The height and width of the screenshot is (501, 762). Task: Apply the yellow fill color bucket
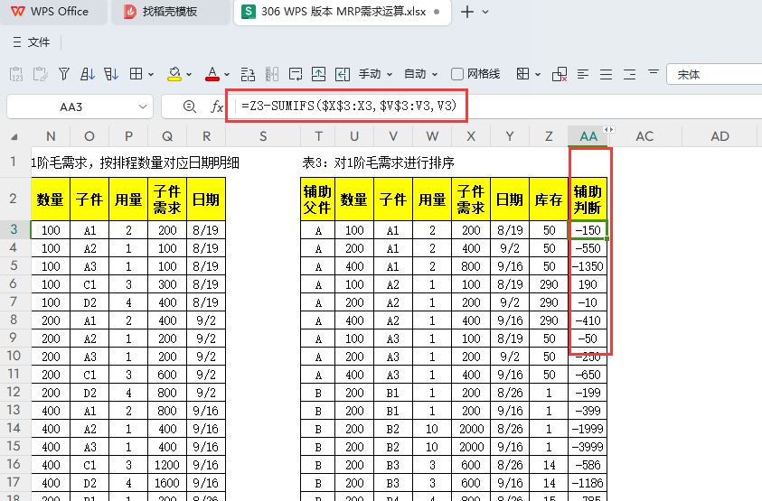(x=174, y=74)
